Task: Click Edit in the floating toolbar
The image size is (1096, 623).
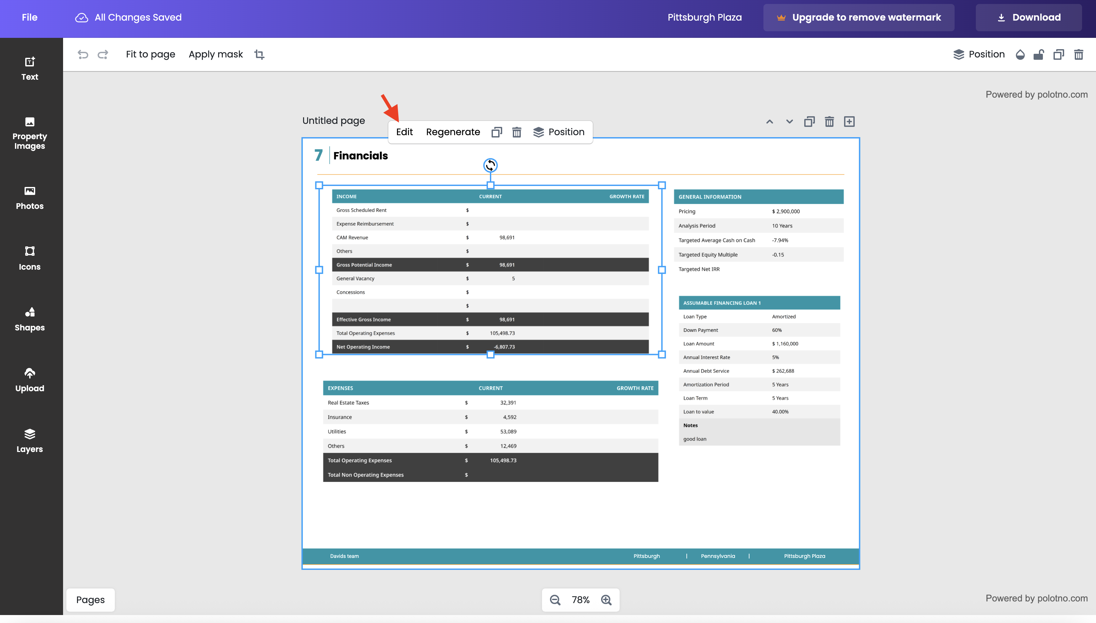Action: point(404,132)
